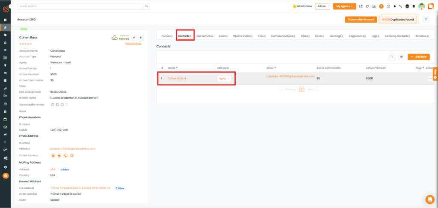
Task: Toggle the Do Not Contact phone call icon
Action: click(x=65, y=155)
